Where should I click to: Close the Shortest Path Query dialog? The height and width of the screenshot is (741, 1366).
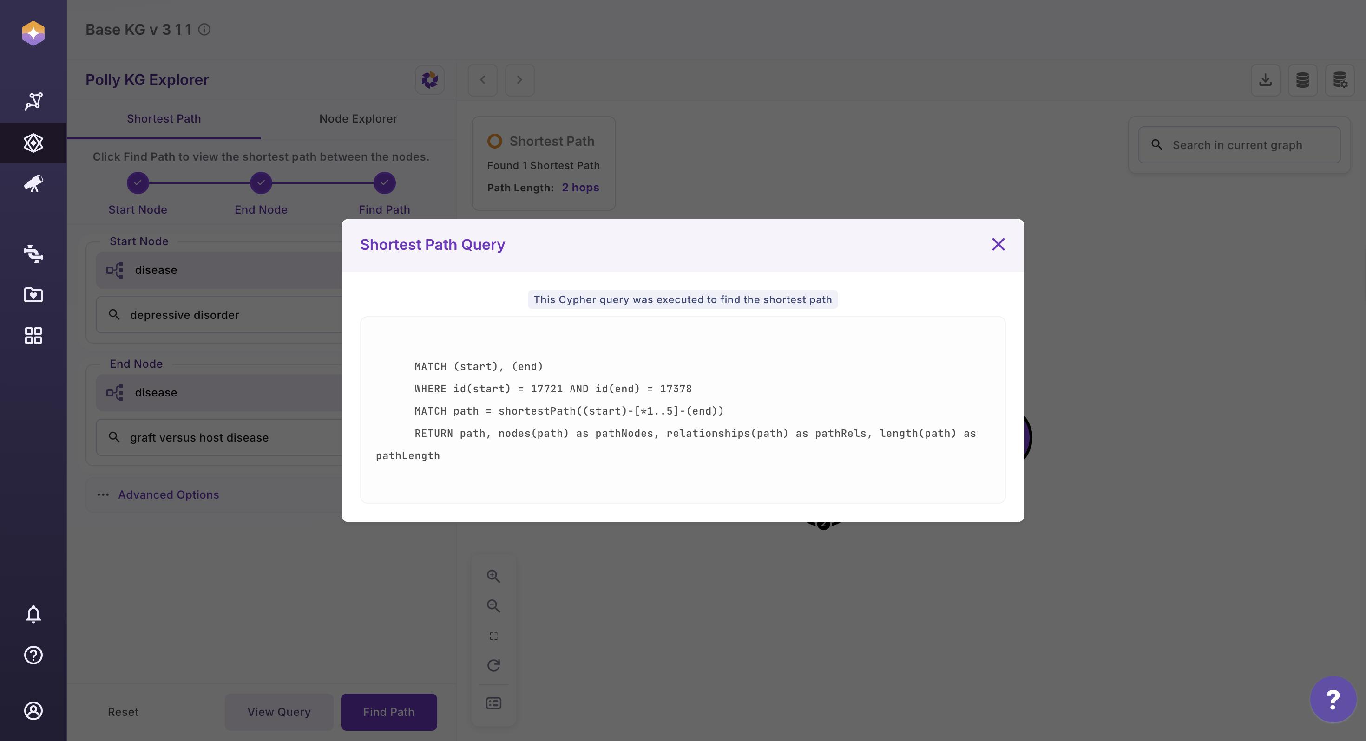[x=998, y=244]
